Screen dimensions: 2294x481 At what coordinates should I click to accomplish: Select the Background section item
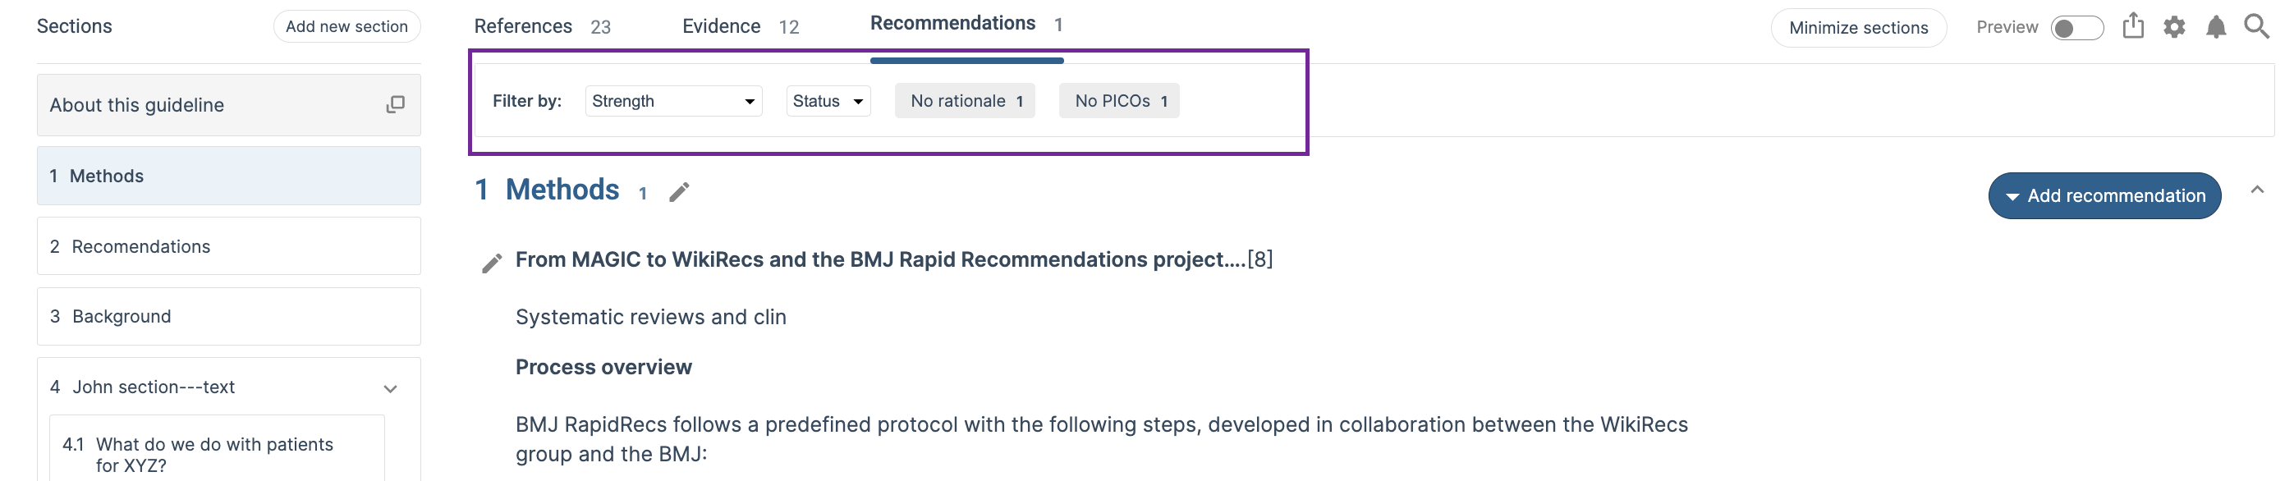click(229, 317)
